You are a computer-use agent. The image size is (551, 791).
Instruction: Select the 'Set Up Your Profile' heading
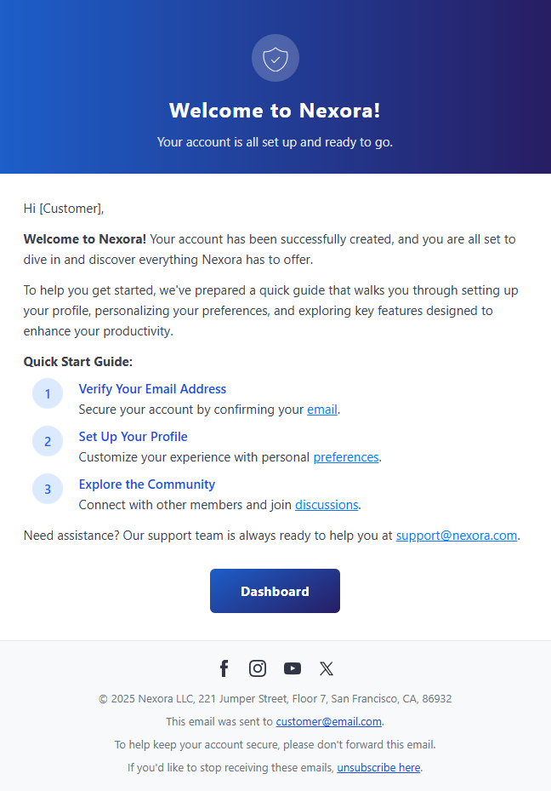pos(133,437)
